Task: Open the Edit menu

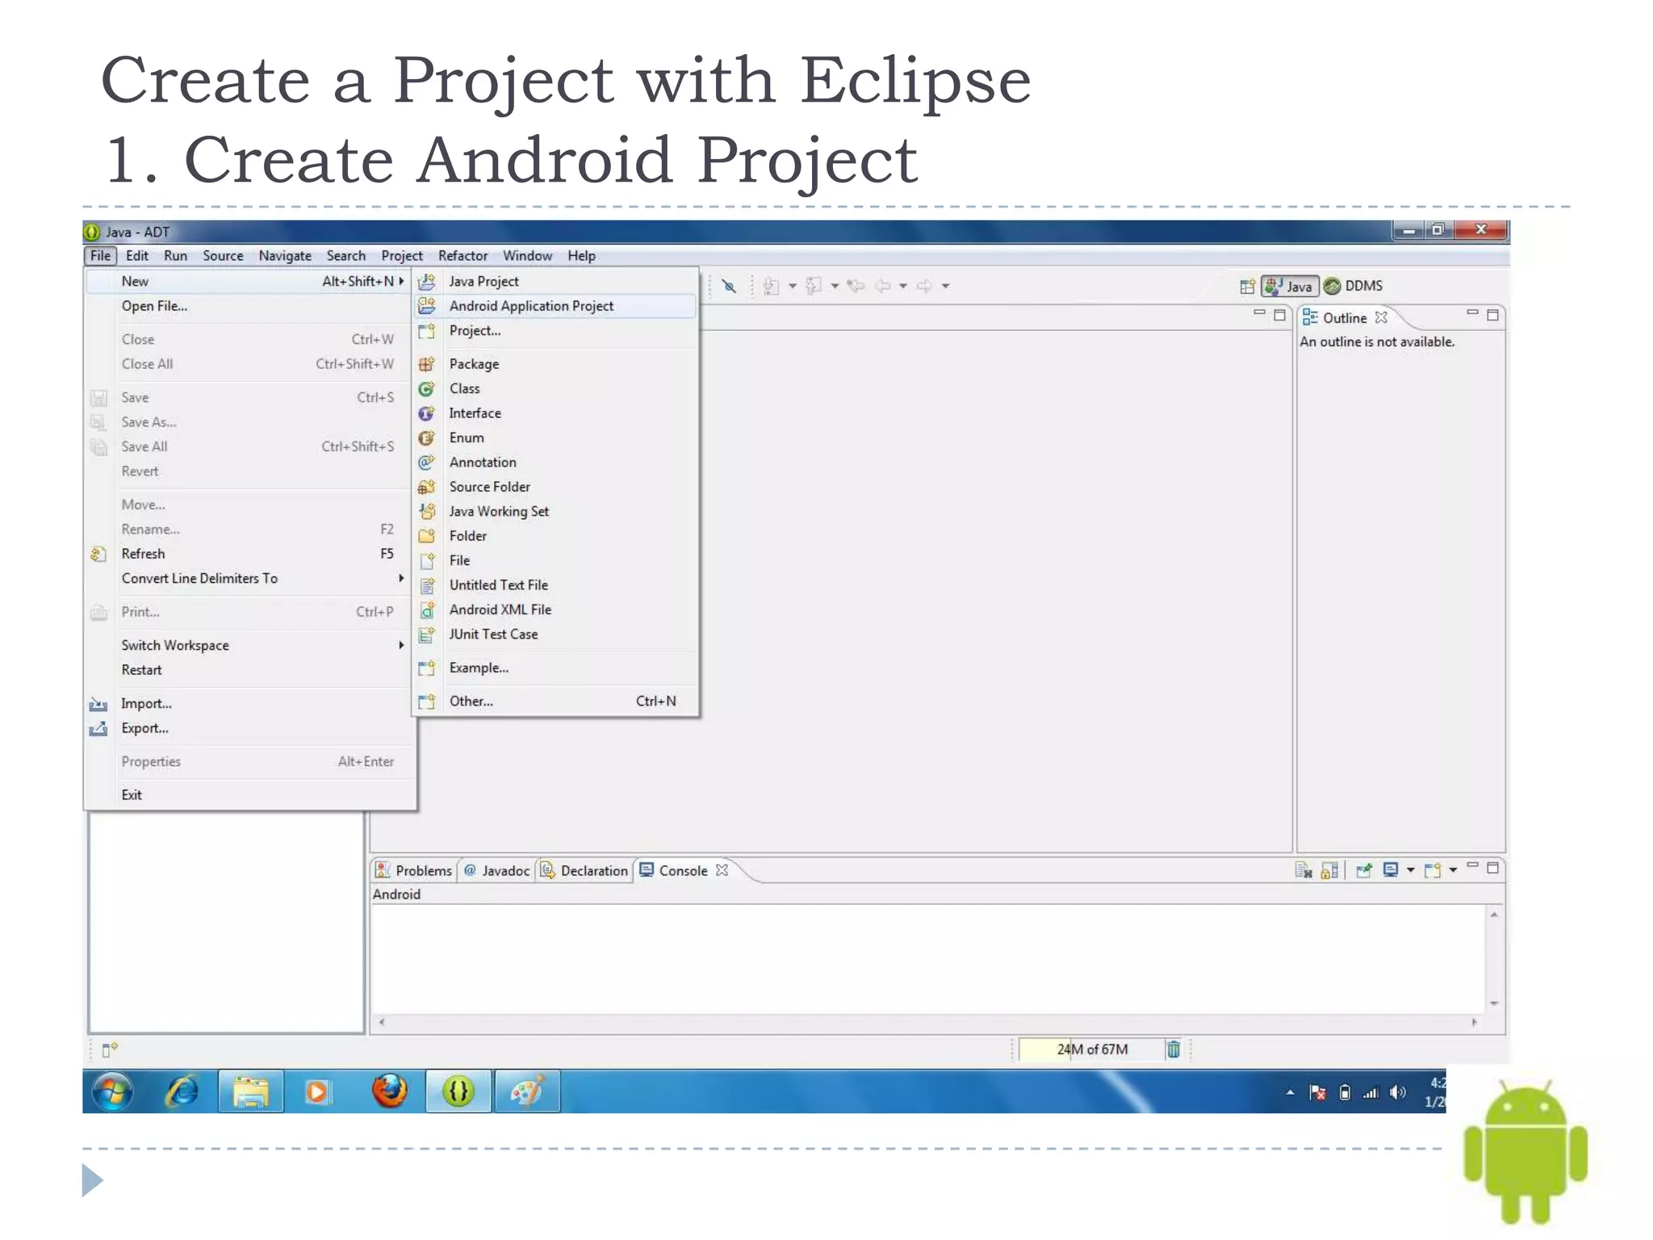Action: click(x=137, y=256)
